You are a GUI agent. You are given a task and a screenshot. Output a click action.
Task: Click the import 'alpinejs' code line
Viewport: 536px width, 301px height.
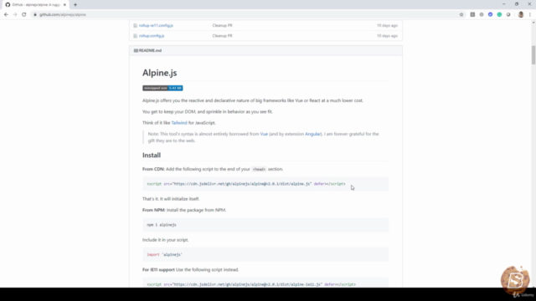[164, 254]
